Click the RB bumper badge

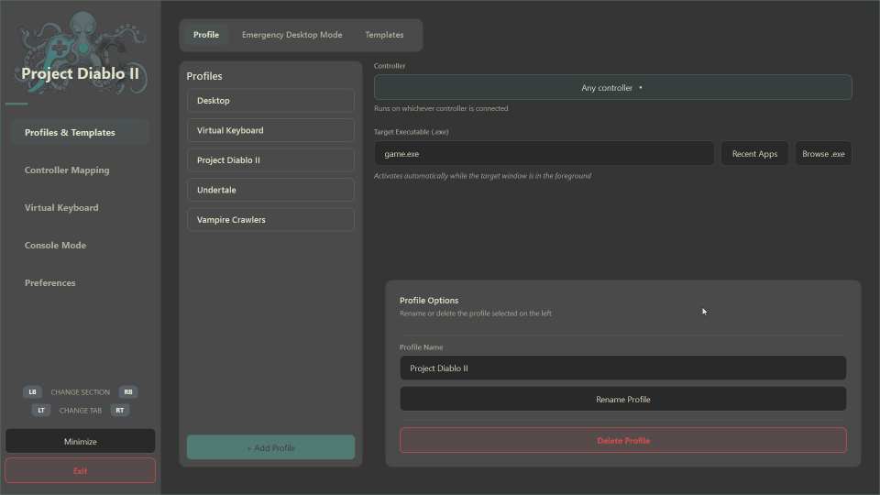pyautogui.click(x=128, y=391)
